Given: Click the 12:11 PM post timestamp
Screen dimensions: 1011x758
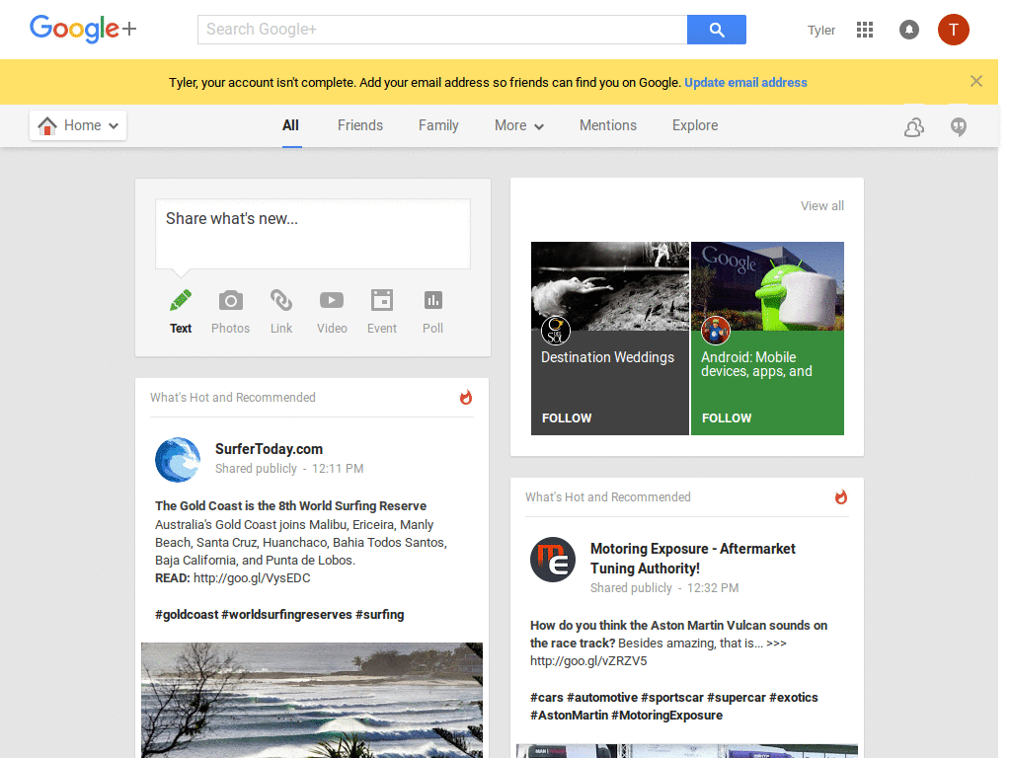Looking at the screenshot, I should point(338,469).
